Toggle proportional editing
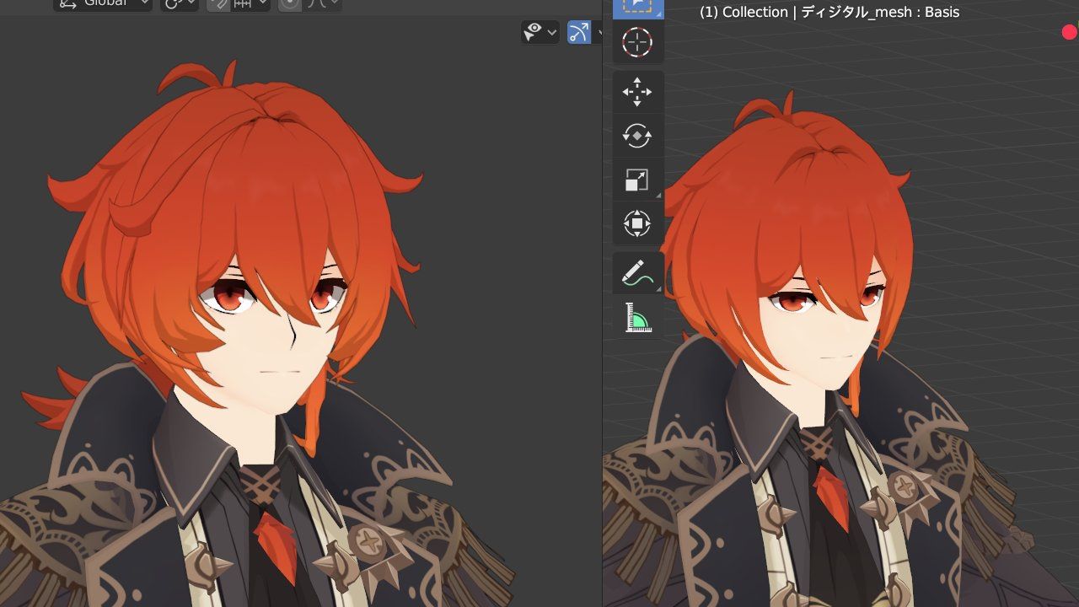Viewport: 1079px width, 607px height. [290, 3]
